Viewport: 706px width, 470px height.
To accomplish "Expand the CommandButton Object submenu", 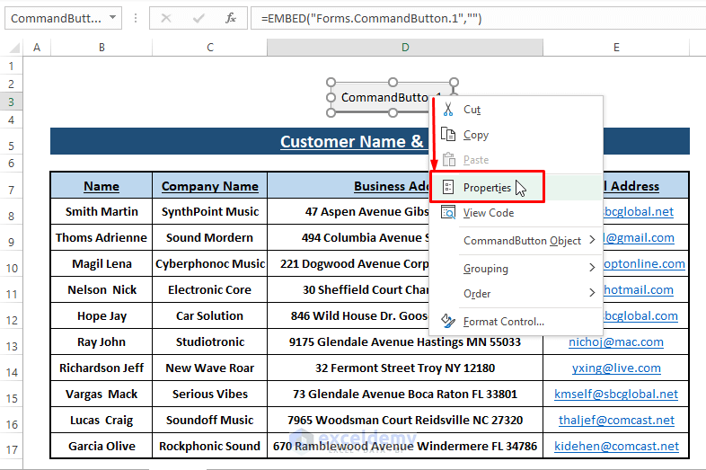I will [x=592, y=240].
